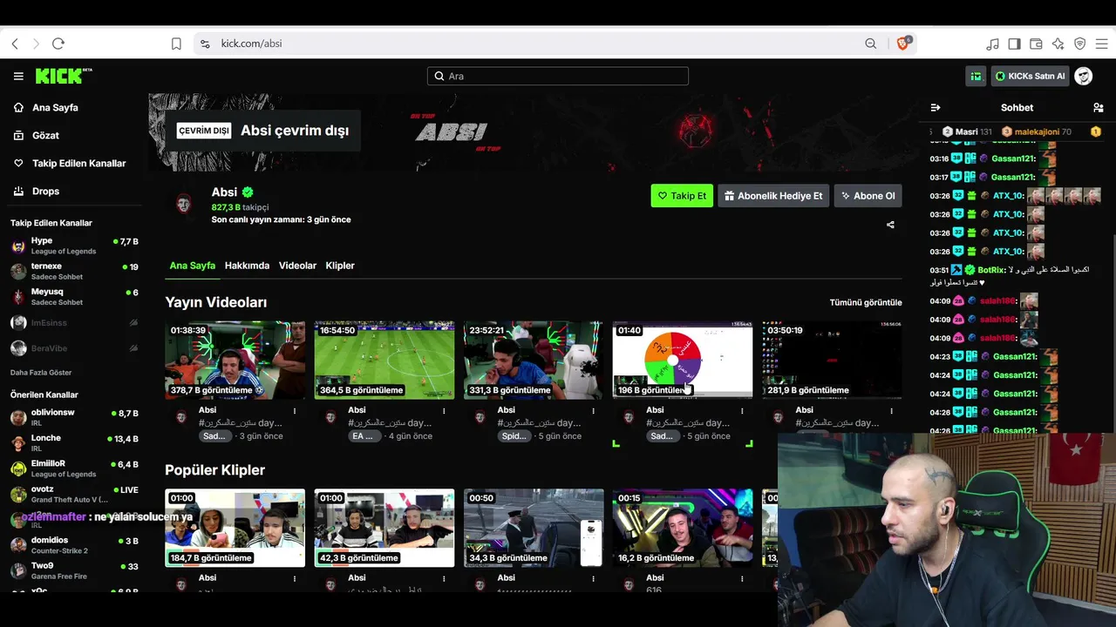
Task: Open the Meyusq channel in sidebar
Action: (x=73, y=297)
